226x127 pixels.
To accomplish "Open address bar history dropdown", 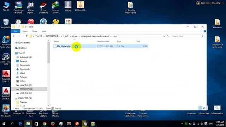I will 164,36.
